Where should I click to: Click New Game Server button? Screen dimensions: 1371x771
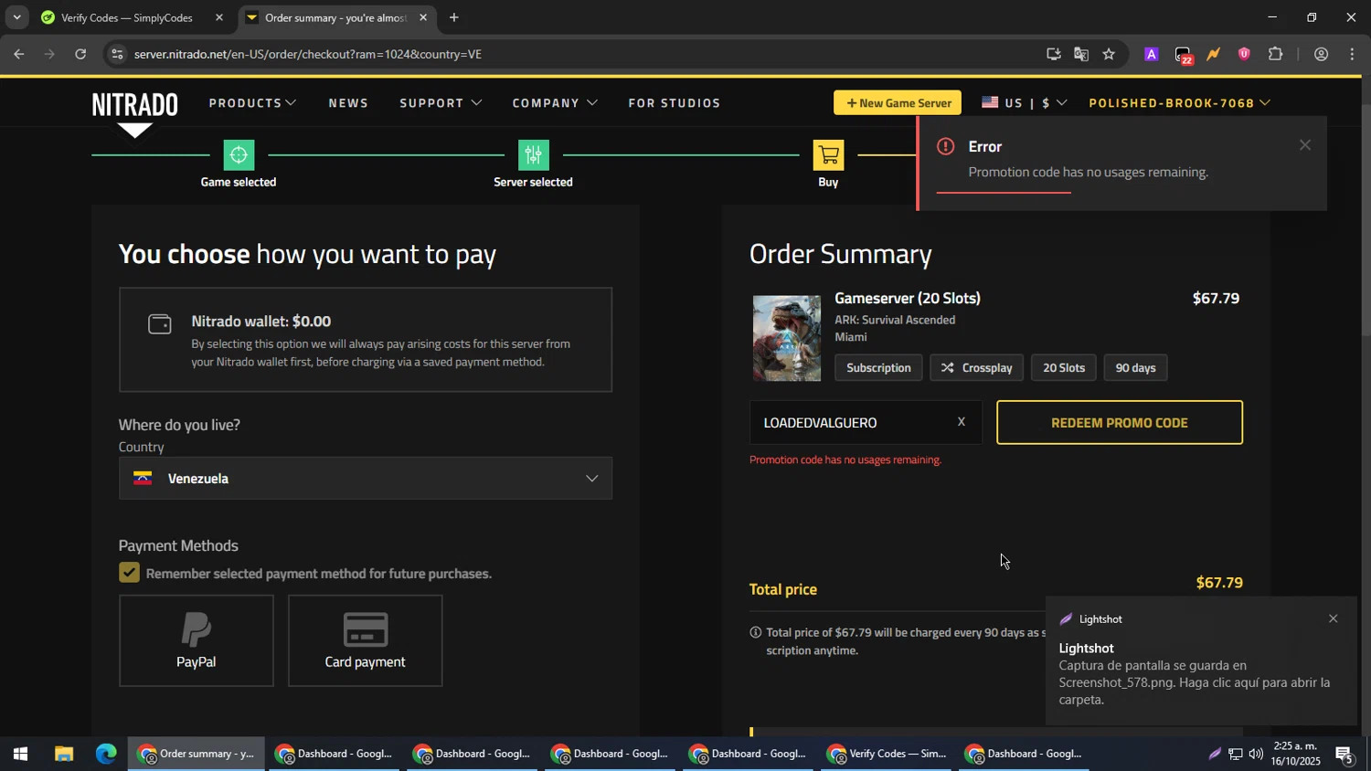(x=898, y=102)
